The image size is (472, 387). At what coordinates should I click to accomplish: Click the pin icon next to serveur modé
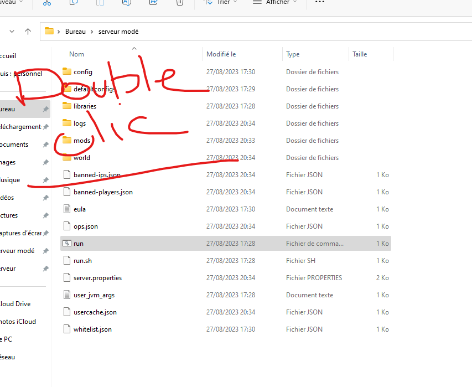coord(45,251)
